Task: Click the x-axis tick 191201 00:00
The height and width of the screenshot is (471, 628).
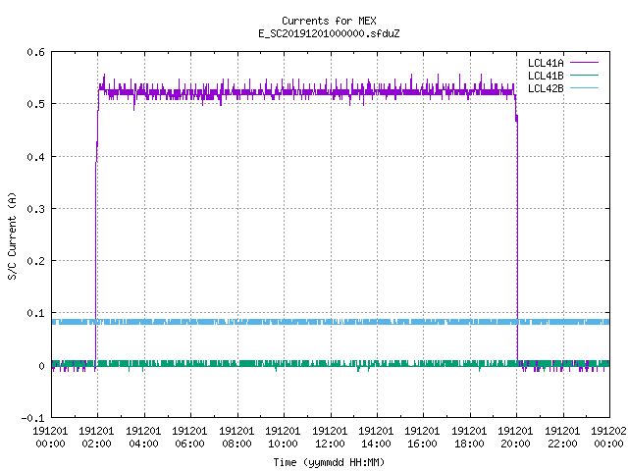Action: (50, 438)
